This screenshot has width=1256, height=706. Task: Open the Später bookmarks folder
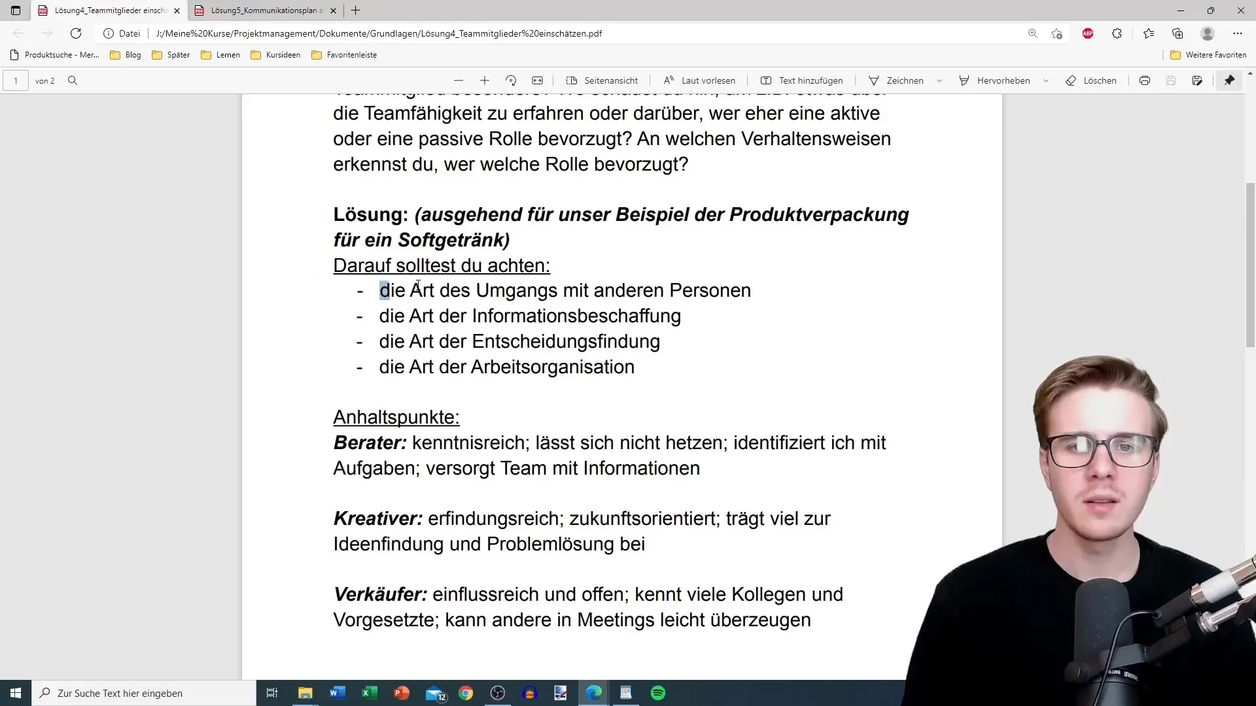(171, 55)
